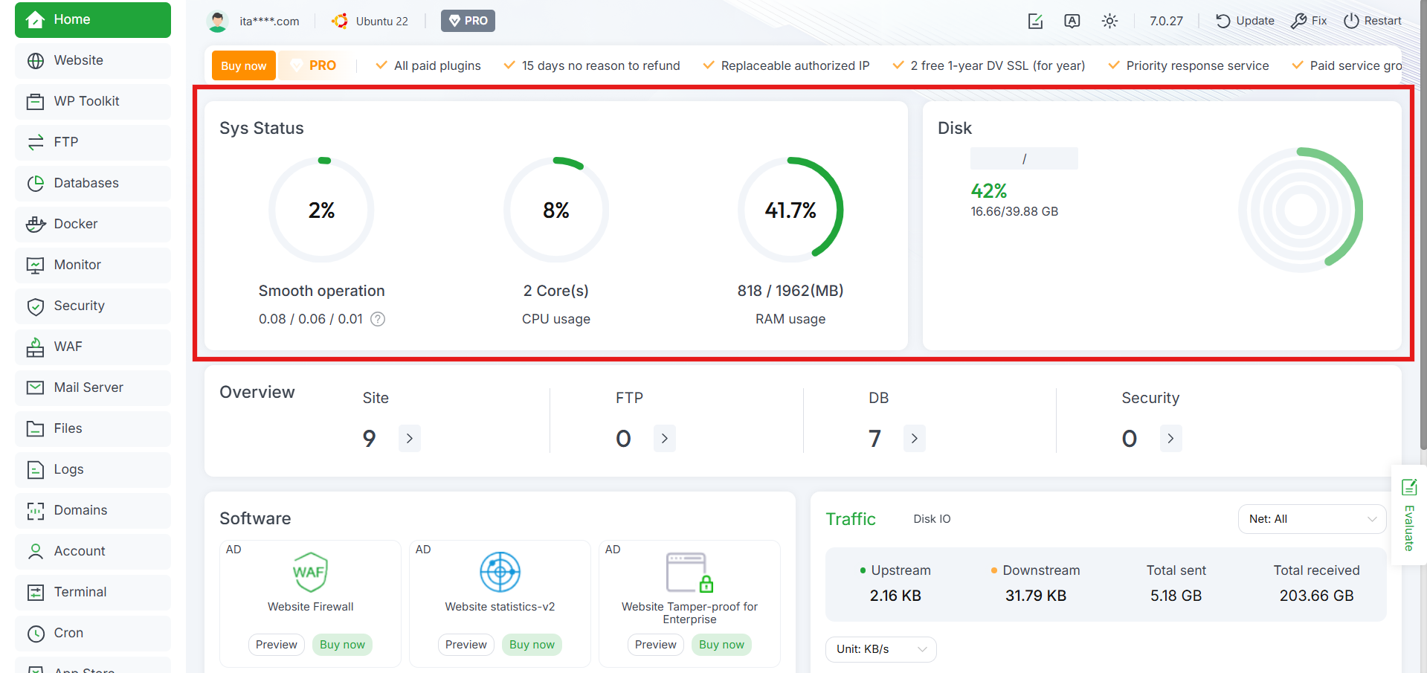The width and height of the screenshot is (1427, 673).
Task: Expand the Security count arrow
Action: tap(1170, 439)
